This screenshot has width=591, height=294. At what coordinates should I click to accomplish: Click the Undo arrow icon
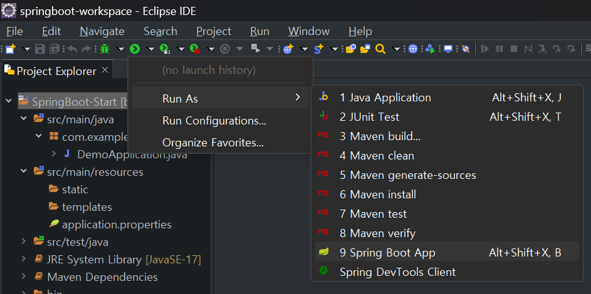[72, 49]
